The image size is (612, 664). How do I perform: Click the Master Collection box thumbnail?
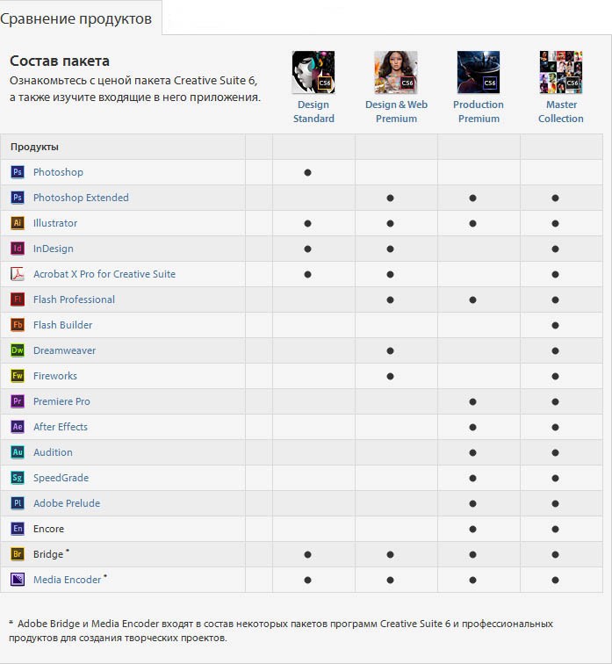[561, 72]
